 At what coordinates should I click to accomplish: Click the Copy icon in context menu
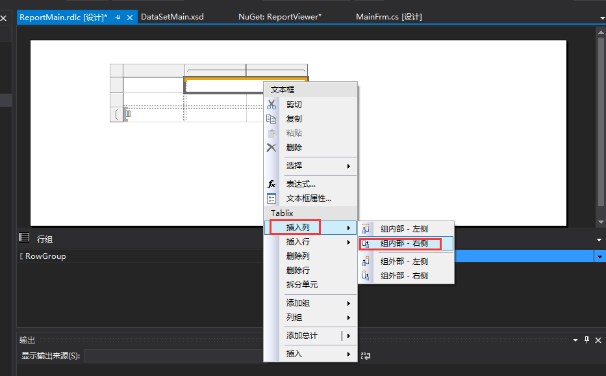pyautogui.click(x=271, y=119)
